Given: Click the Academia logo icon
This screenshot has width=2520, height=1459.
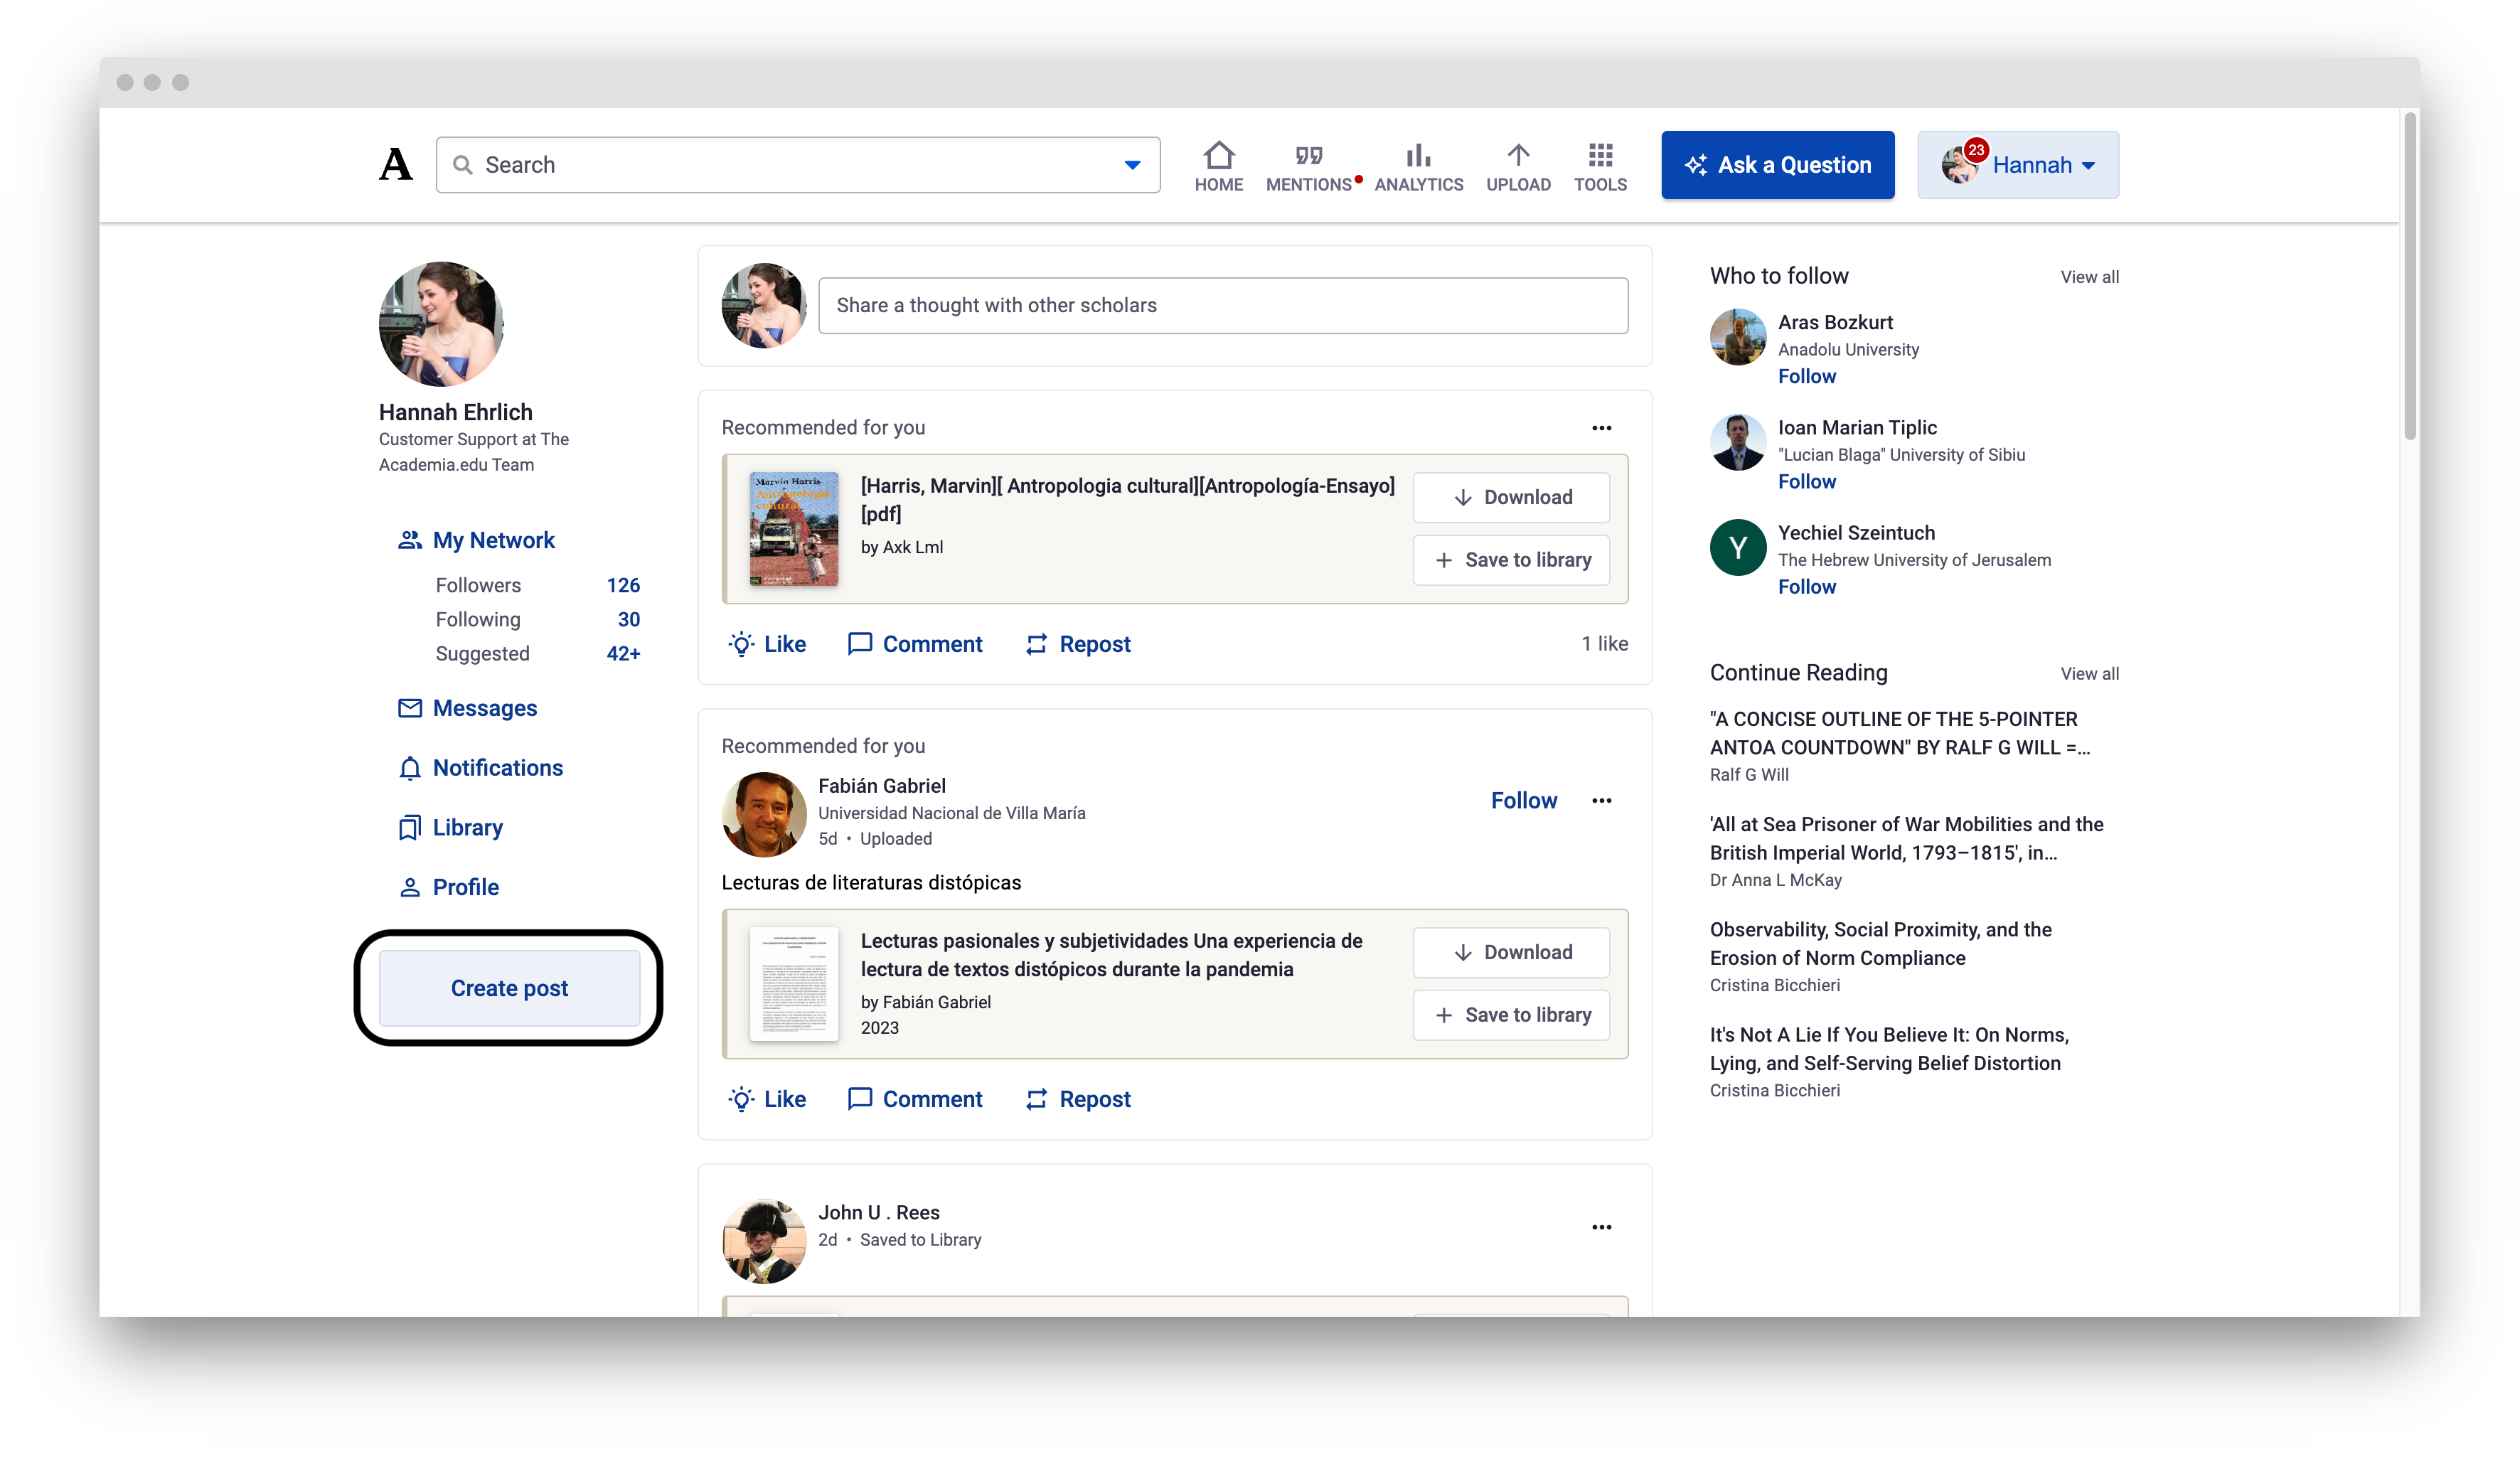Looking at the screenshot, I should pos(395,164).
